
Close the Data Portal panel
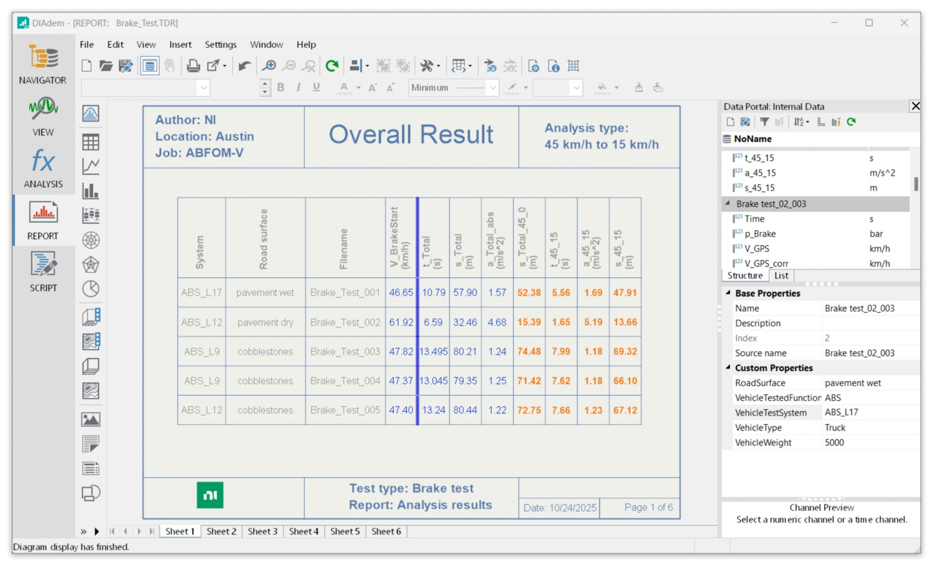[915, 106]
